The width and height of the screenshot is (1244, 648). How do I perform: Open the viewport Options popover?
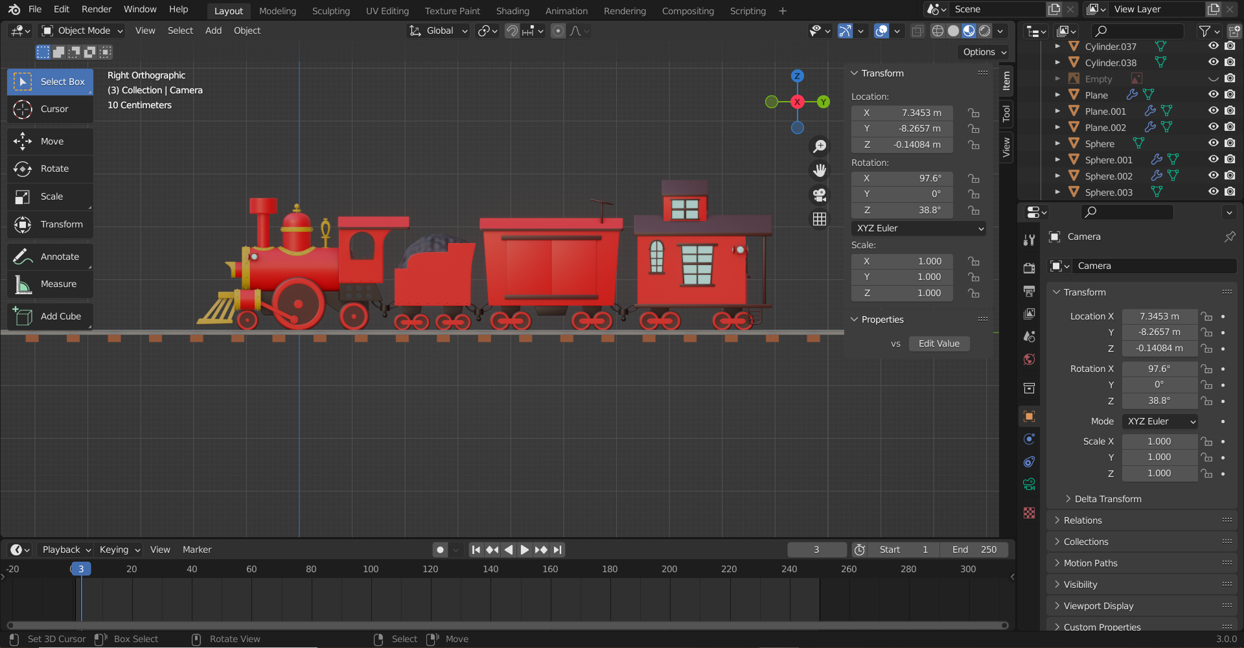tap(982, 52)
